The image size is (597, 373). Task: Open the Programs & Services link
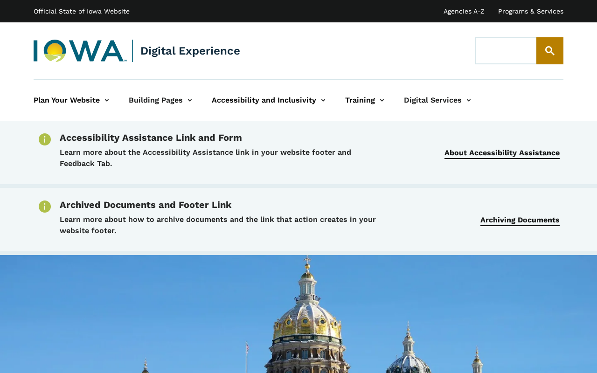[x=531, y=11]
